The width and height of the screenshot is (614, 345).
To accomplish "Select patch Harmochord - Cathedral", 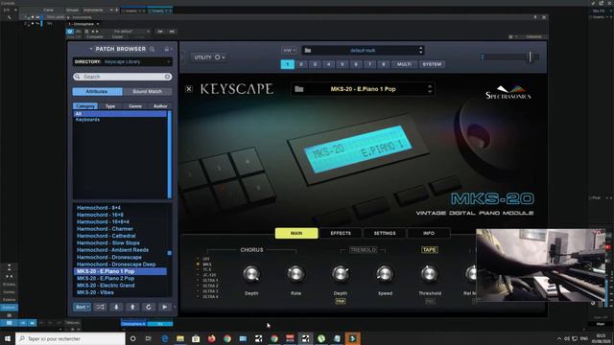I will coord(106,236).
